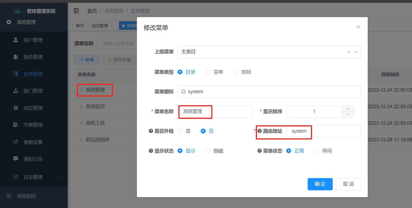Click the org-tree icon beside 部门管理

(x=16, y=91)
